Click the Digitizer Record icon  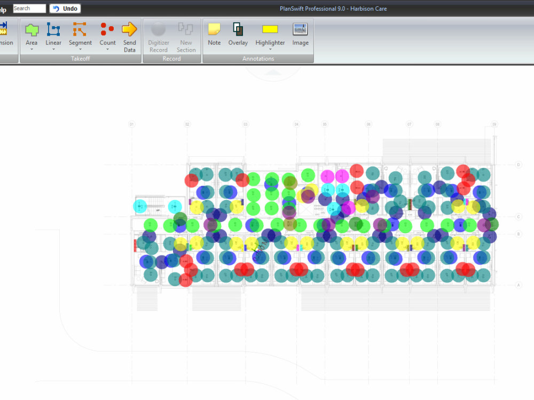[159, 29]
